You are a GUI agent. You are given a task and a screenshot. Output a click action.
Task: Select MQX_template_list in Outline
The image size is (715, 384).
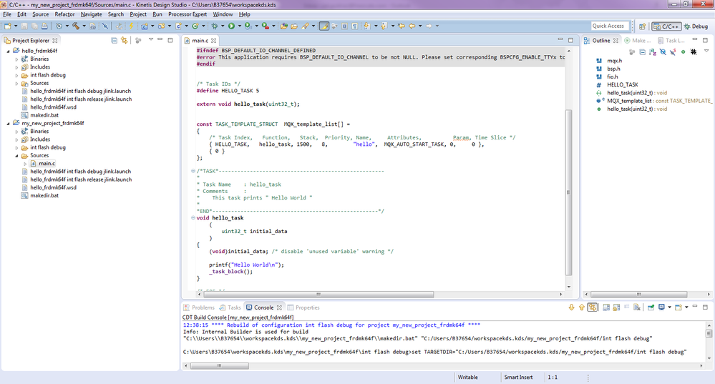pos(629,101)
